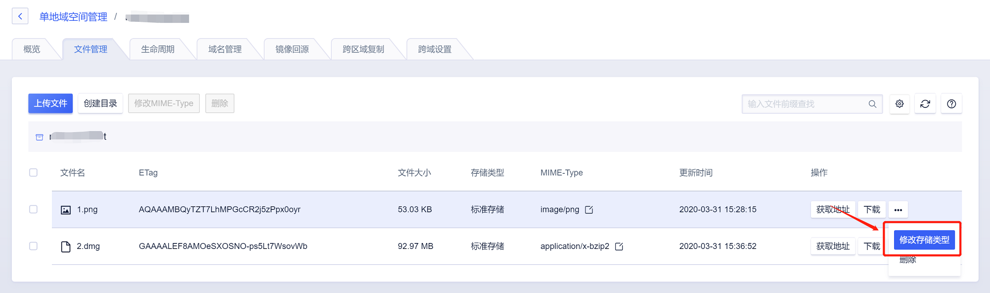Choose 修改存储类型 from the dropdown menu
This screenshot has height=293, width=990.
[x=924, y=240]
